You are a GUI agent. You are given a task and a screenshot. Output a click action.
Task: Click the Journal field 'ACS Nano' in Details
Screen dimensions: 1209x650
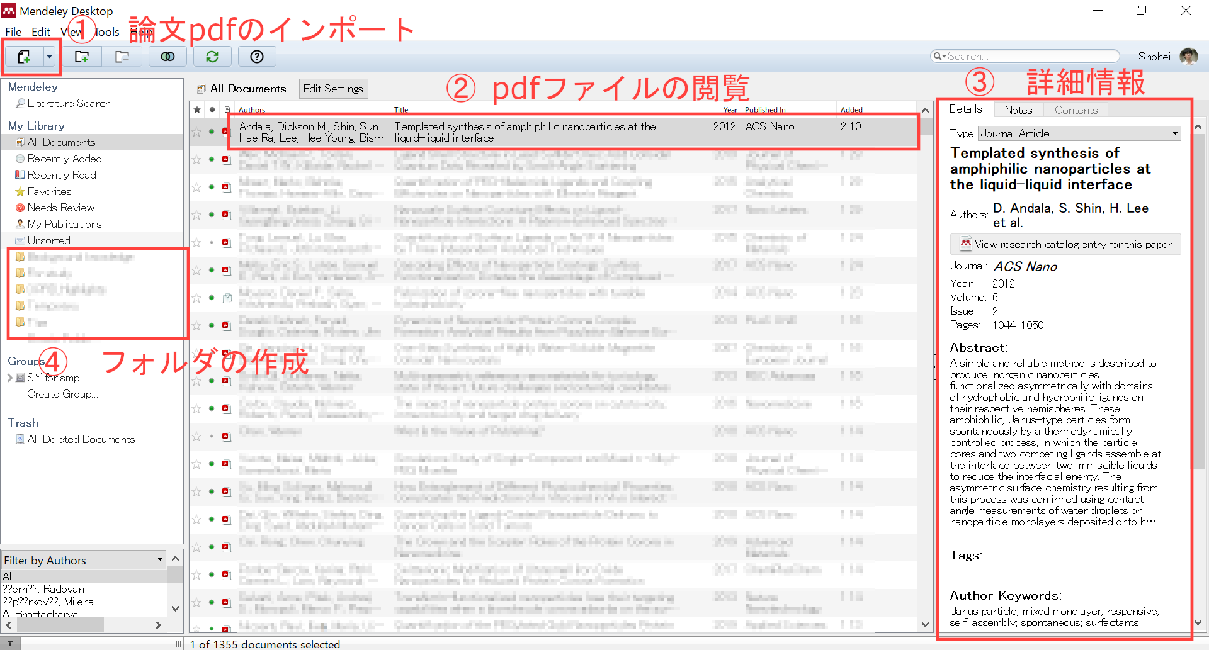point(1025,267)
